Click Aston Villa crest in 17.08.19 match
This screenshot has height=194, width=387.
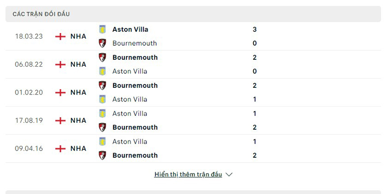tap(102, 113)
